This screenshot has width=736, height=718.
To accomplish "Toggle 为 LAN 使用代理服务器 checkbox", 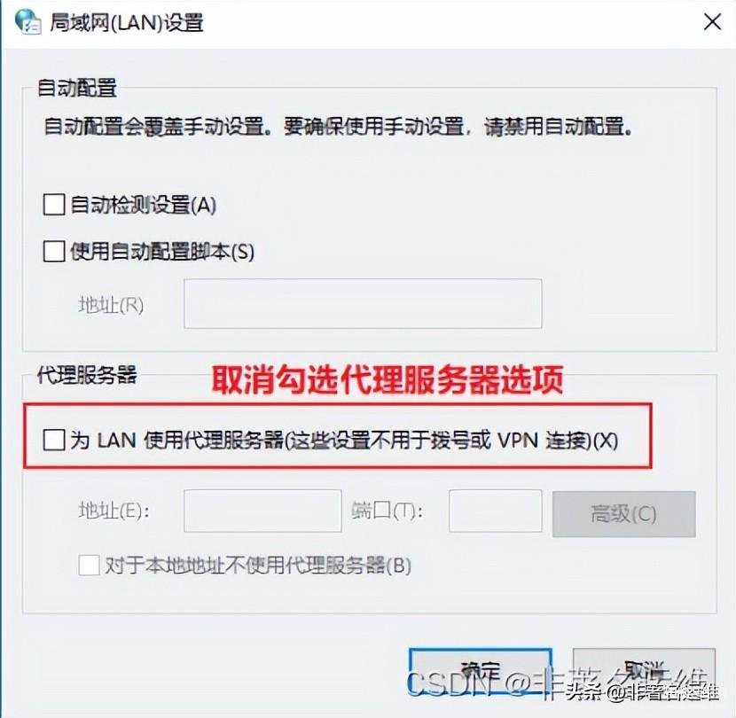I will point(54,441).
